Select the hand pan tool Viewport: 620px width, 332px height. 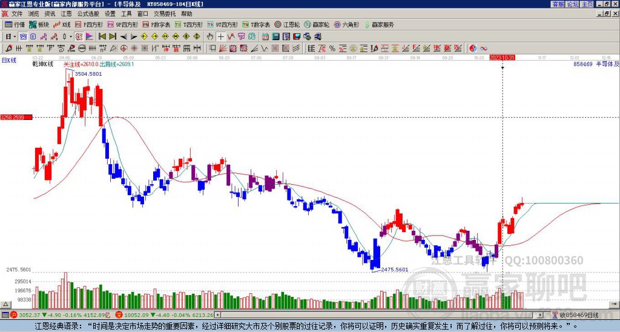click(x=210, y=37)
